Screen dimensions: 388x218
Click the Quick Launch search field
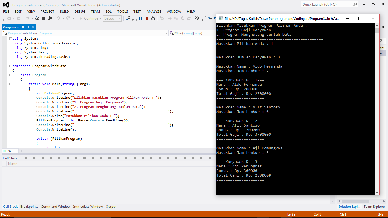click(x=327, y=5)
